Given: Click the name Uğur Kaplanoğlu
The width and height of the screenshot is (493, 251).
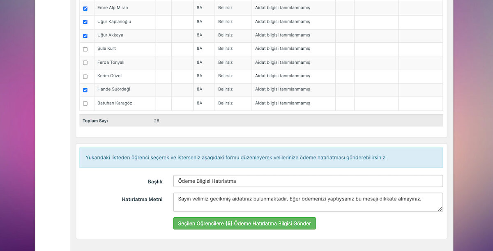Looking at the screenshot, I should [x=114, y=21].
